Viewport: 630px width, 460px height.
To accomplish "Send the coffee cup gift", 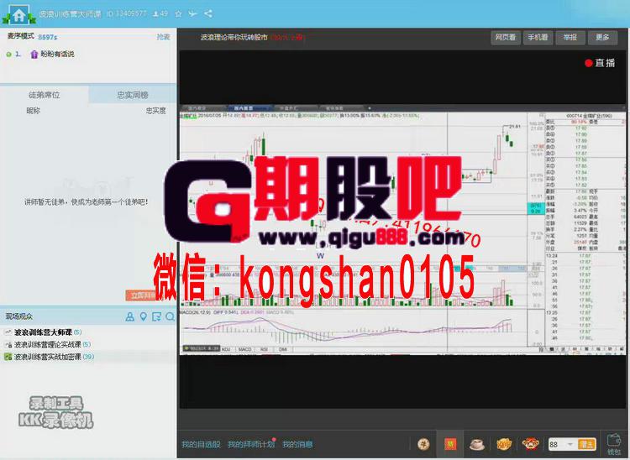I will pyautogui.click(x=477, y=444).
